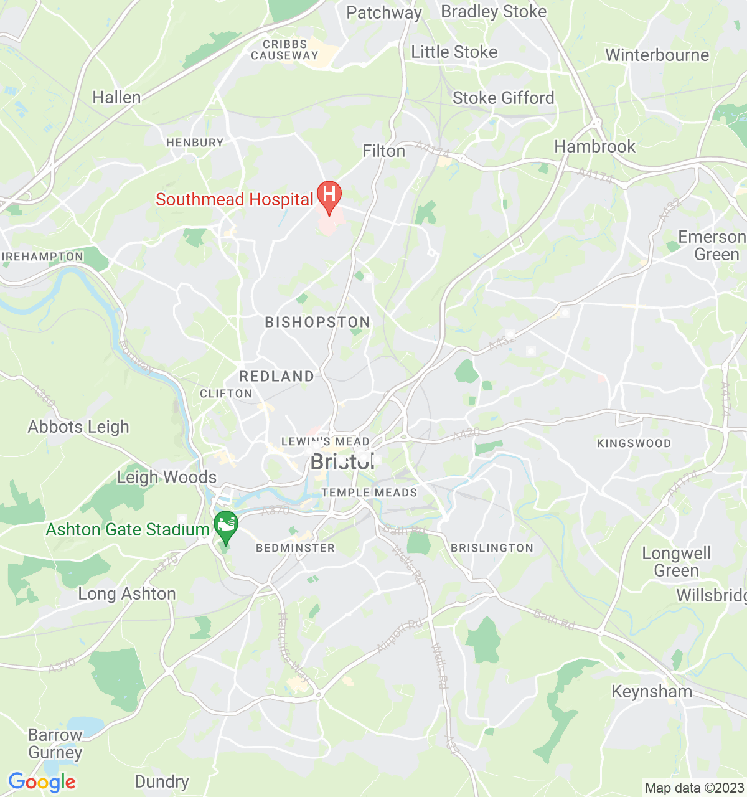Click the Abbots Leigh label
Image resolution: width=747 pixels, height=797 pixels.
[78, 427]
